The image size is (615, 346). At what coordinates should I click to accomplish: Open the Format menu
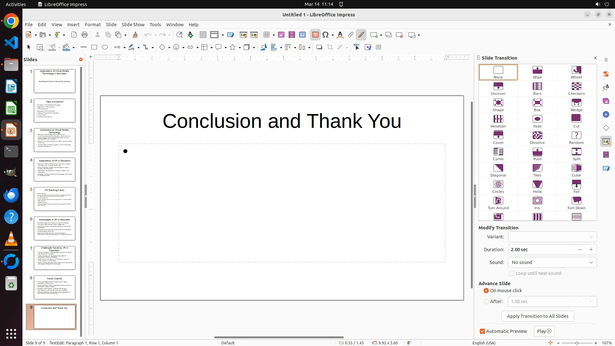tap(93, 25)
